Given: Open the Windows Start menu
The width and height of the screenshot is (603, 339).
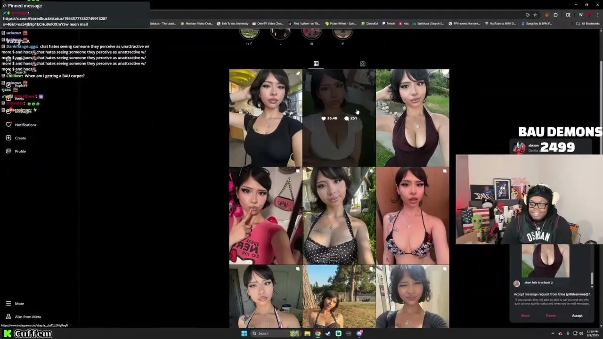Looking at the screenshot, I should [244, 333].
